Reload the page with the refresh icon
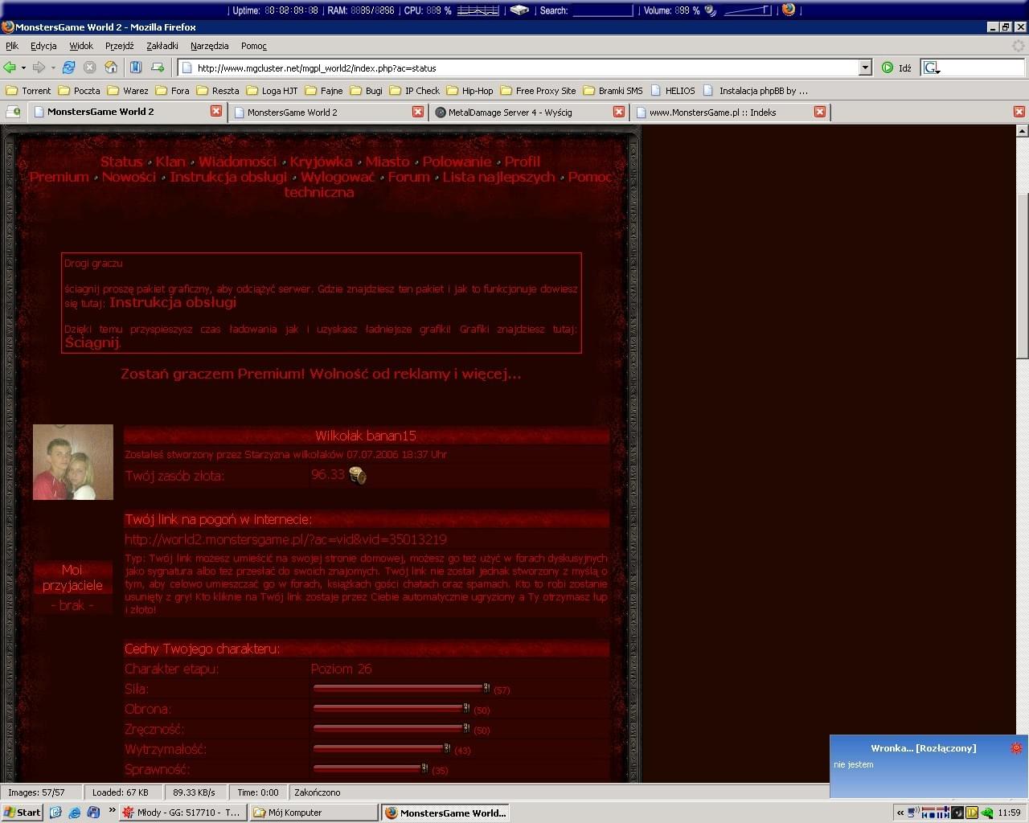This screenshot has width=1029, height=823. 69,68
